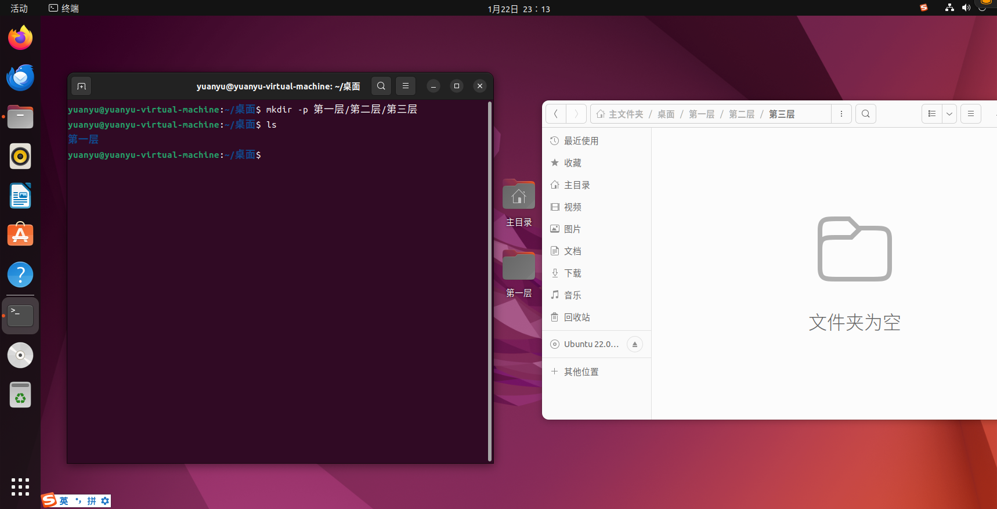997x509 pixels.
Task: Go back in file manager
Action: 556,114
